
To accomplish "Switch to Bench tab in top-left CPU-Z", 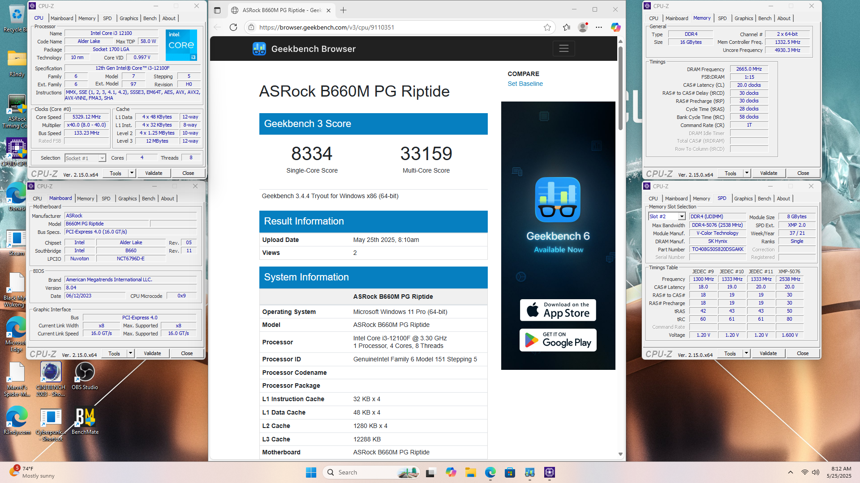I will 150,18.
